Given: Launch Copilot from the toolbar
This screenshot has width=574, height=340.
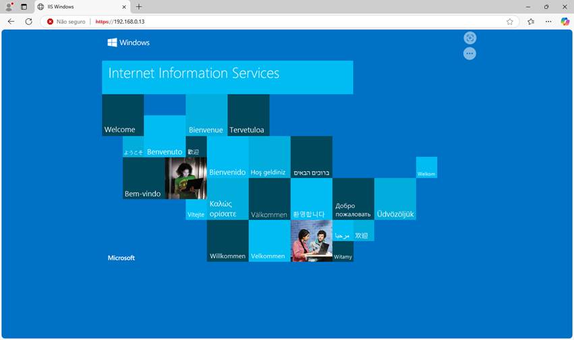Looking at the screenshot, I should (565, 22).
